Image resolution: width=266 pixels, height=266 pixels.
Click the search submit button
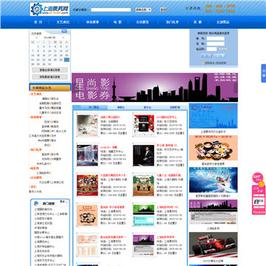click(163, 10)
